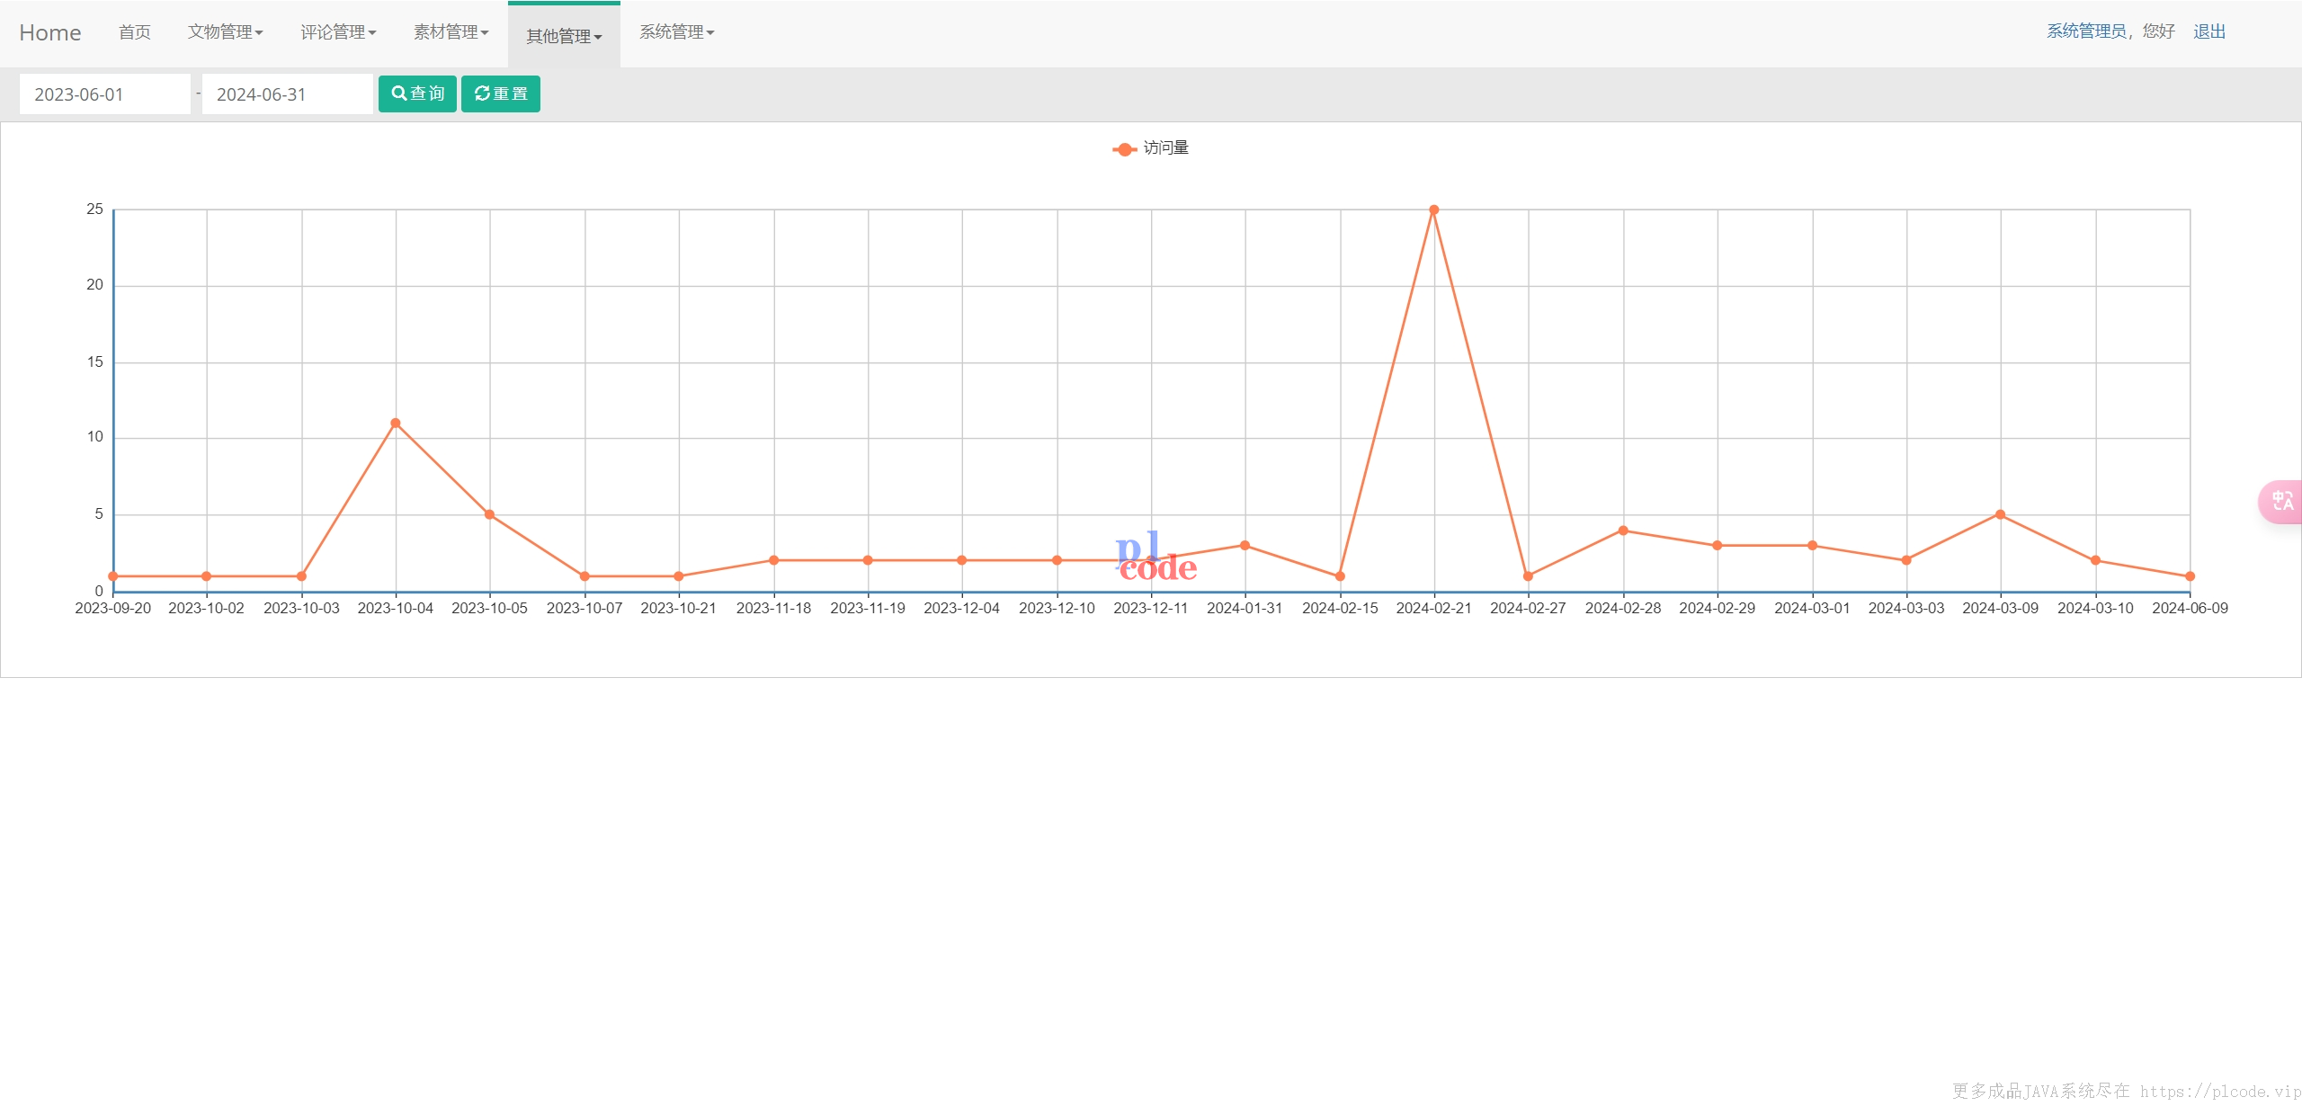The width and height of the screenshot is (2302, 1106).
Task: Click the peak data point at 2024-02-21
Action: point(1434,210)
